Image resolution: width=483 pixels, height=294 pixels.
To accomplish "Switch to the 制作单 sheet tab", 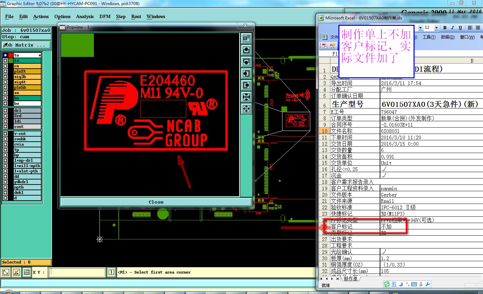I will 351,279.
